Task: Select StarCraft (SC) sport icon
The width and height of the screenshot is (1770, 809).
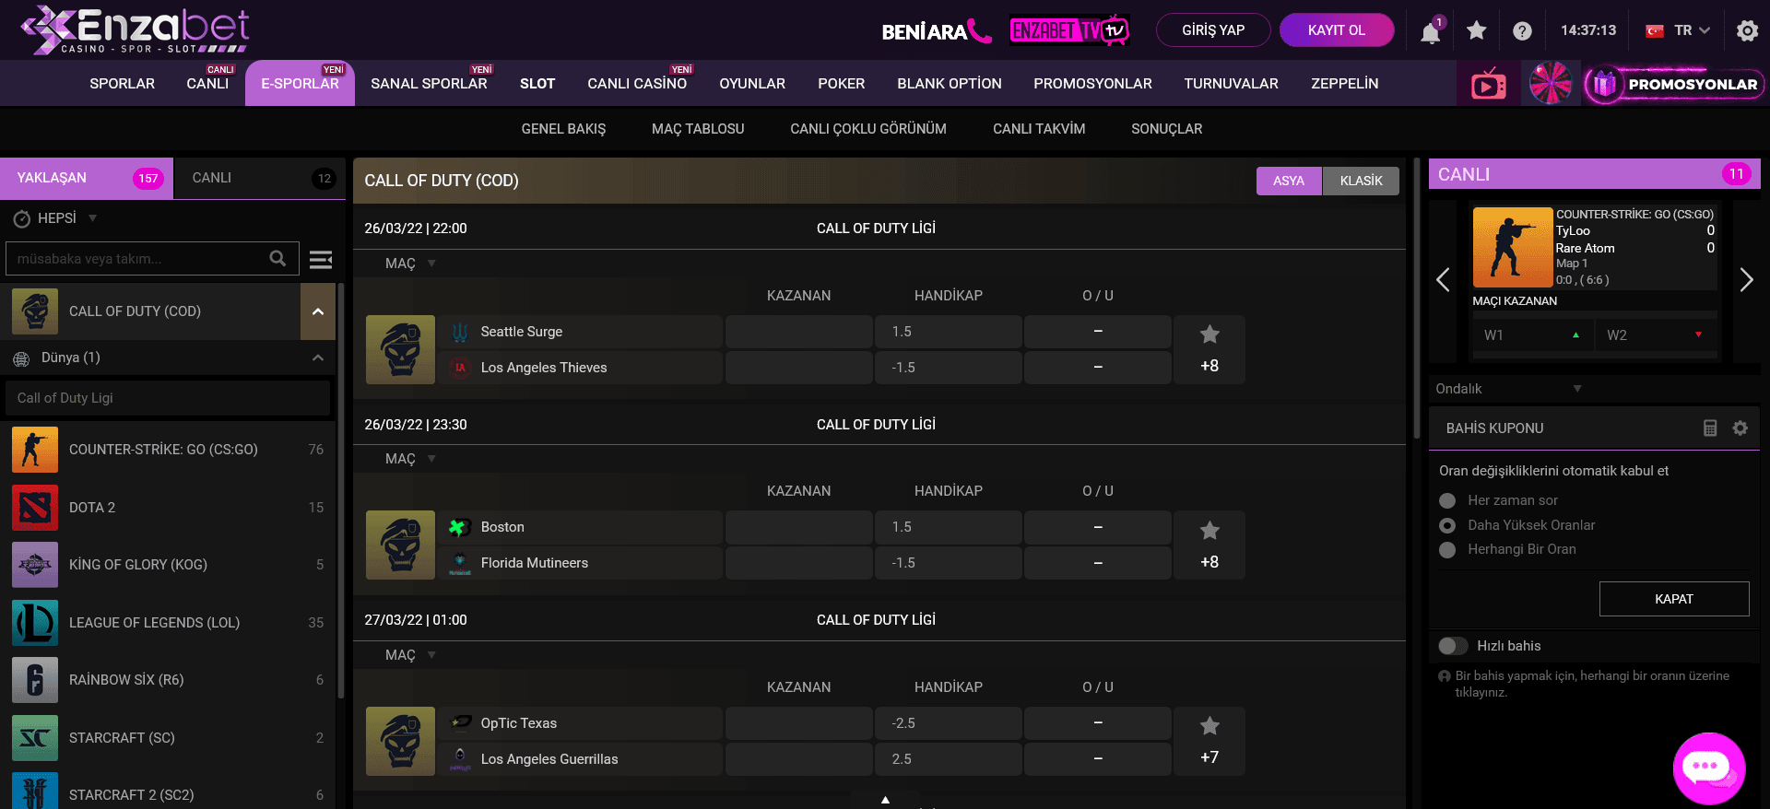Action: 35,738
